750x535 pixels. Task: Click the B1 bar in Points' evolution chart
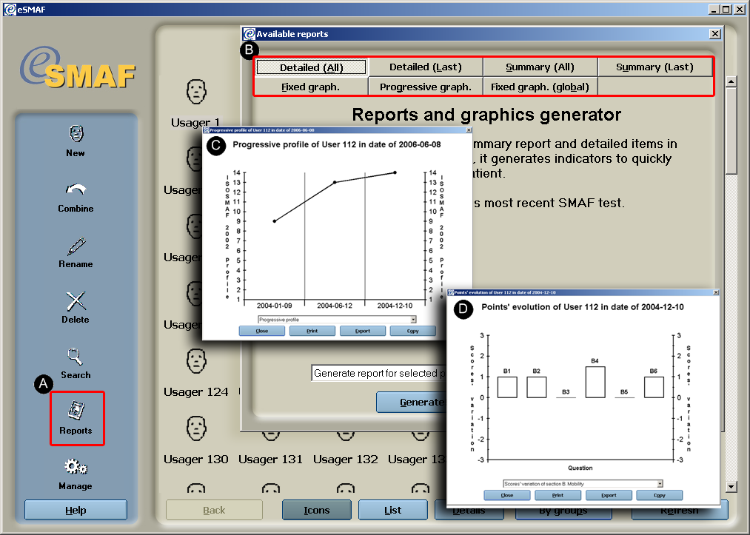[x=507, y=387]
